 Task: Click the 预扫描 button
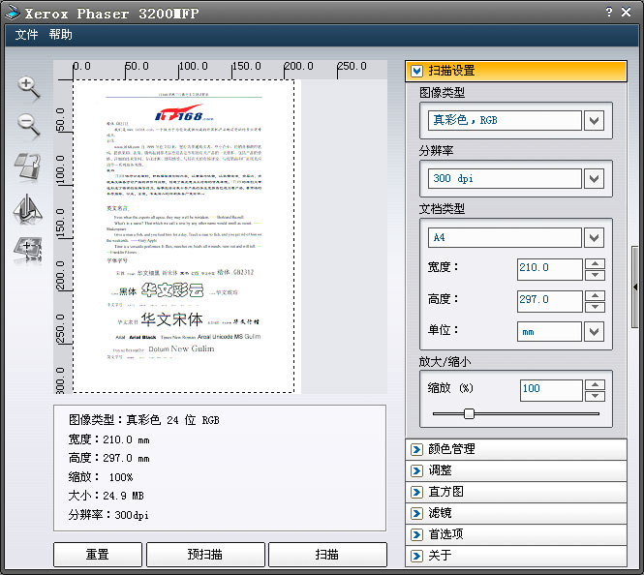point(205,555)
